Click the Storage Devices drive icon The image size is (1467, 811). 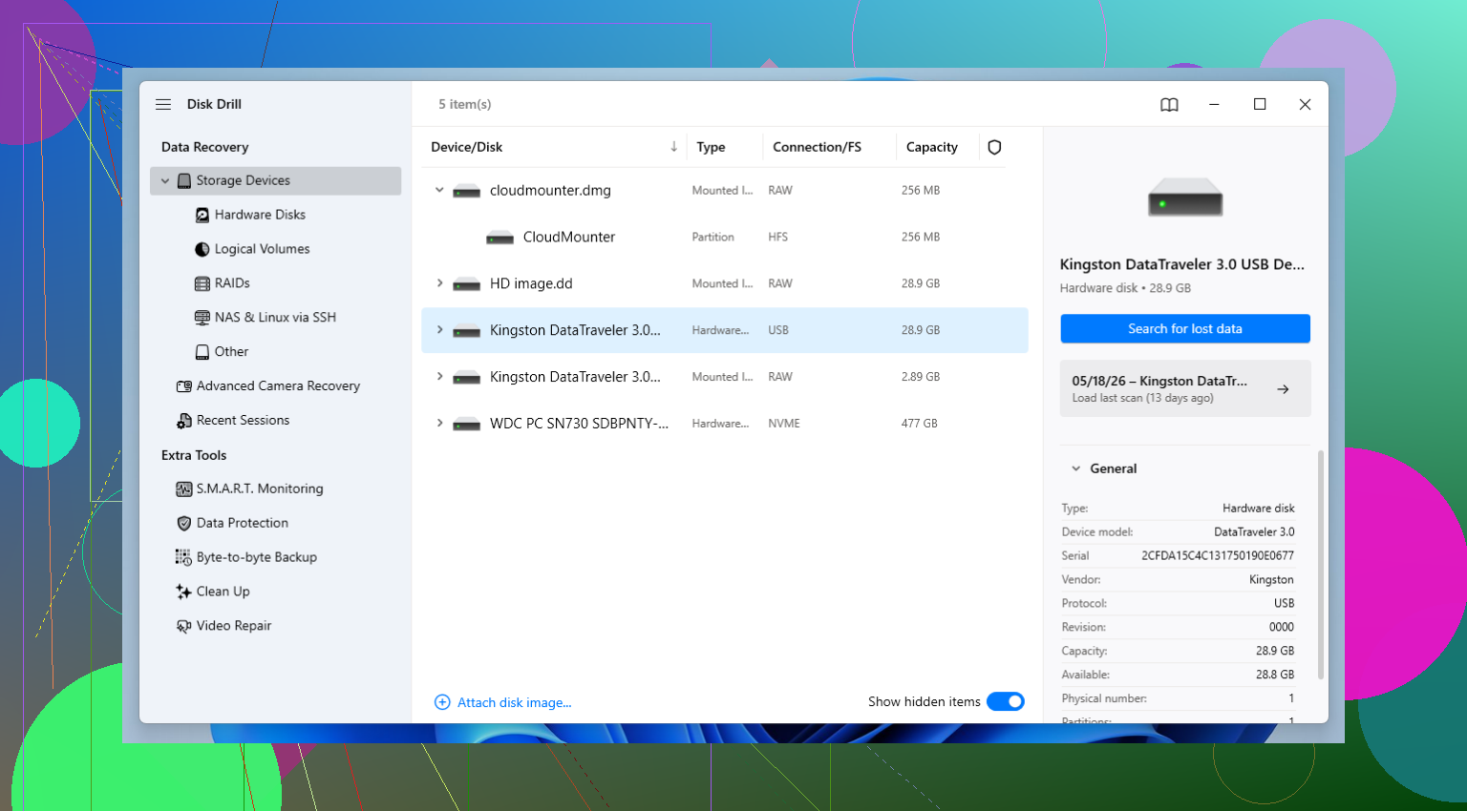pyautogui.click(x=184, y=180)
